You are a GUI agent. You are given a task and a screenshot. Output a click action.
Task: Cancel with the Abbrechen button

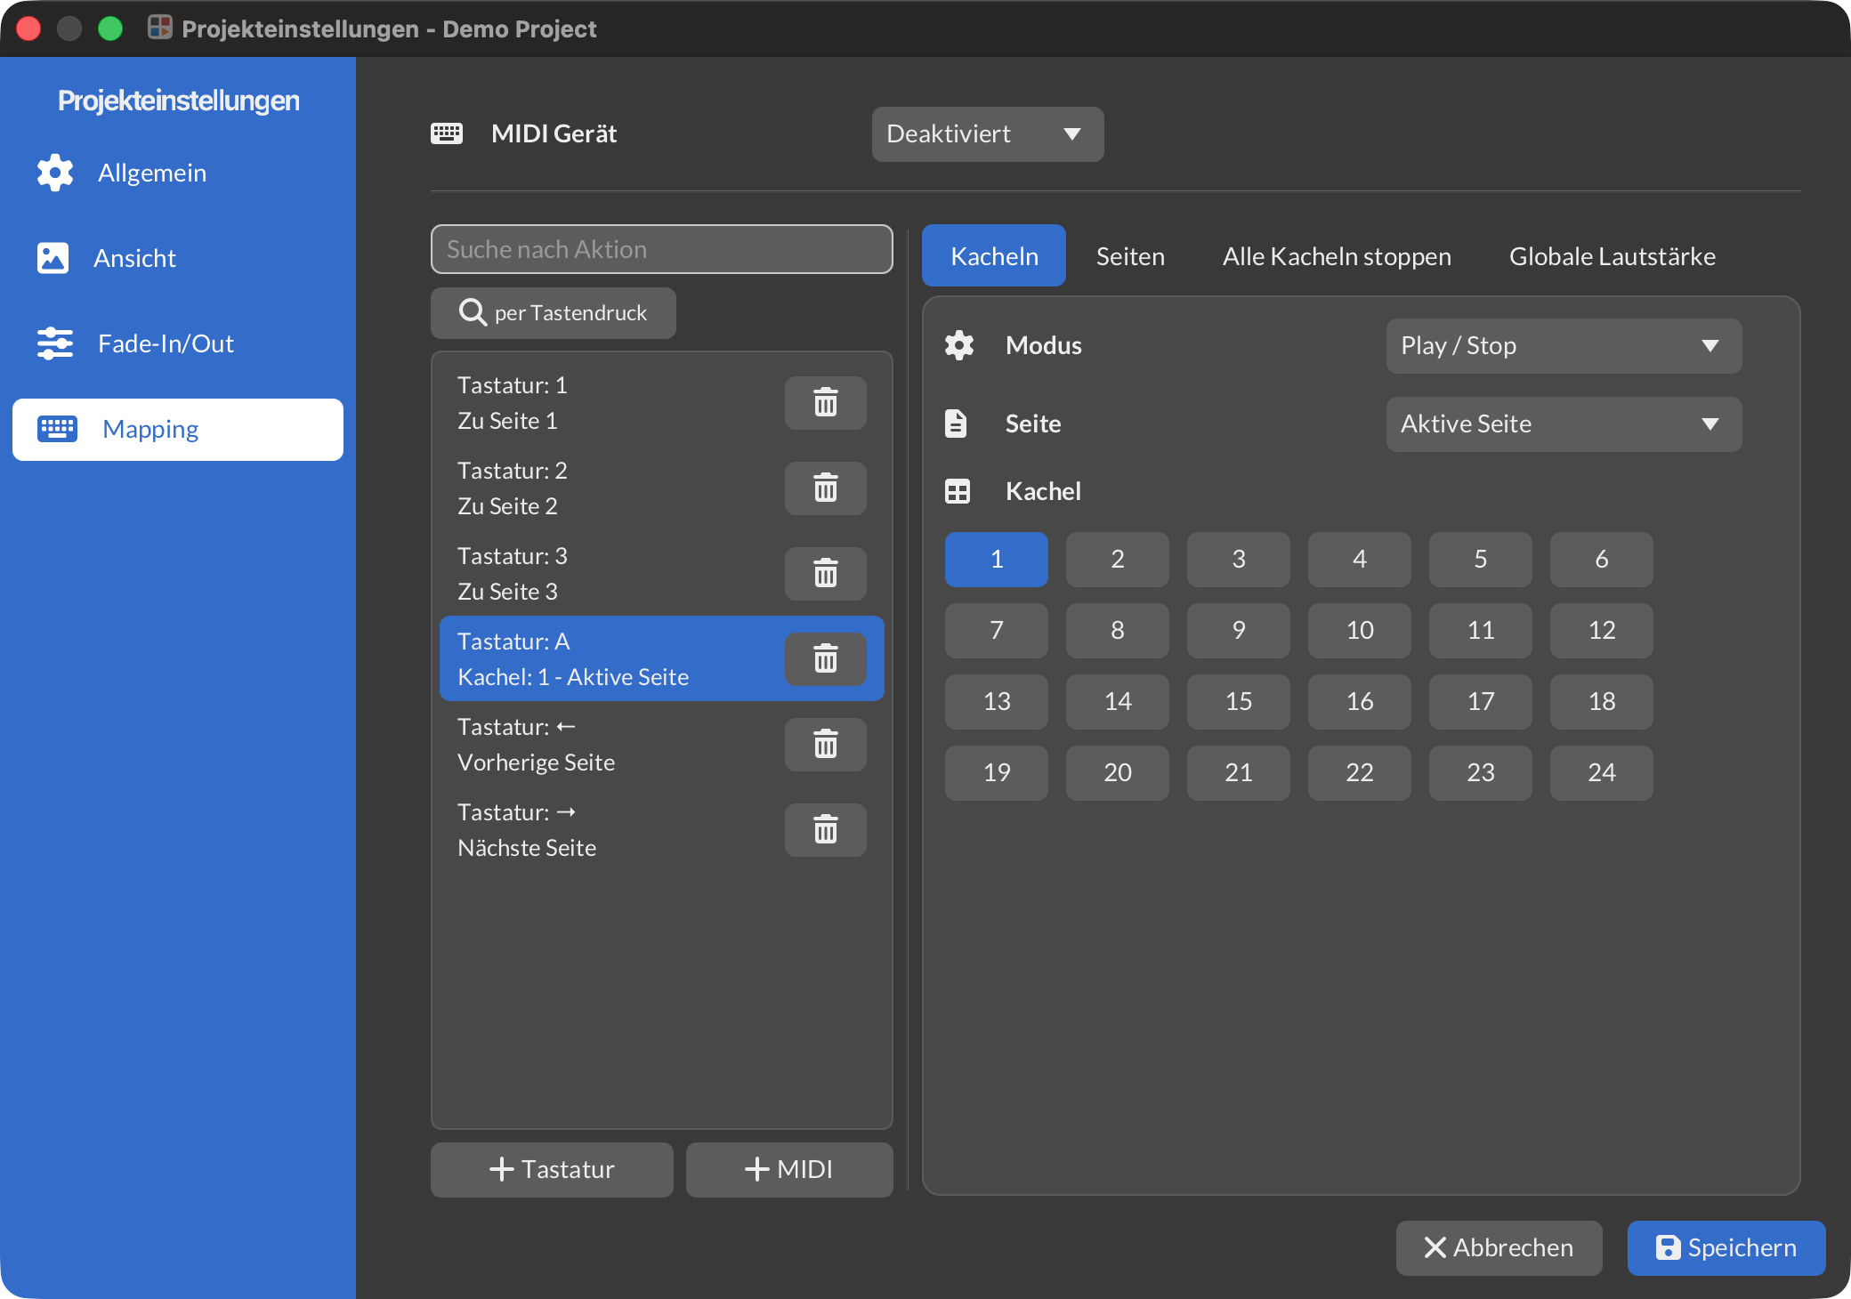pos(1499,1247)
